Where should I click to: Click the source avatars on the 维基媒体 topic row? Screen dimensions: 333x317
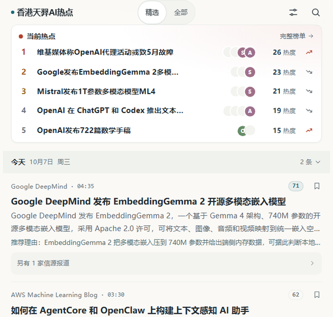239,52
